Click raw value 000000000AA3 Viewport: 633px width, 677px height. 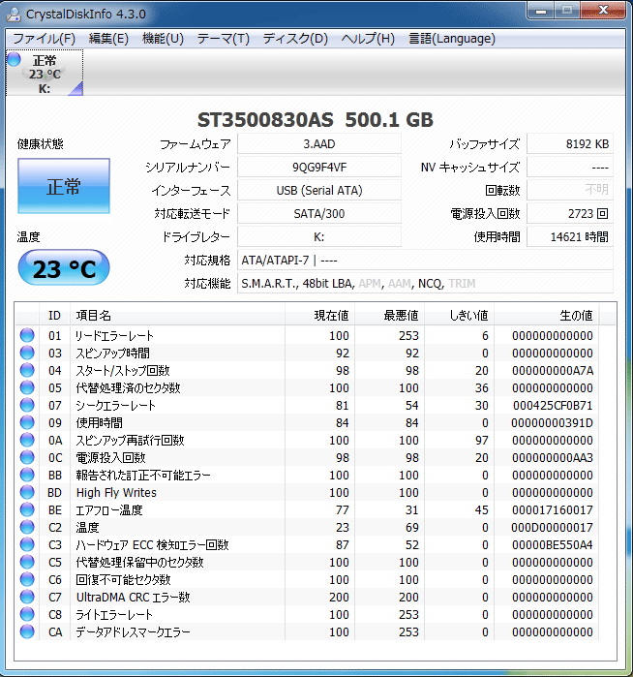click(x=553, y=458)
